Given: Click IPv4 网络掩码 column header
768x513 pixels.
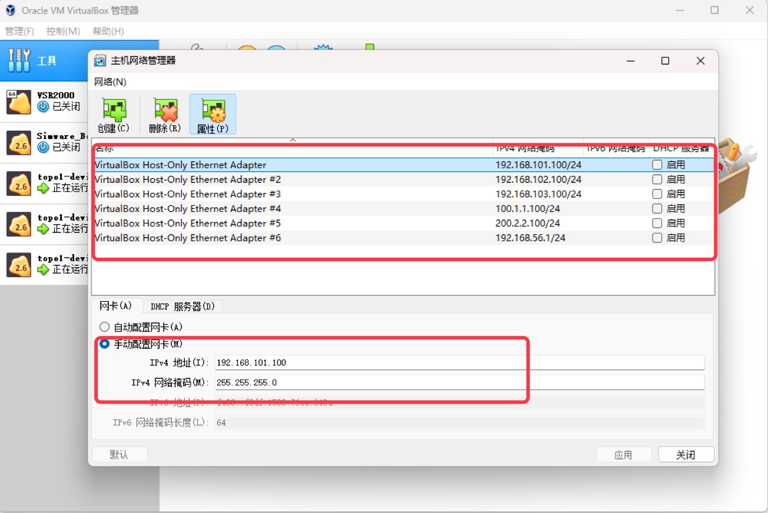Looking at the screenshot, I should click(x=538, y=149).
